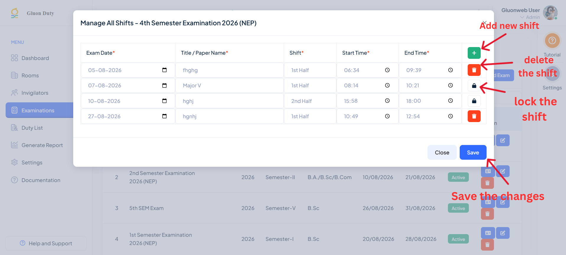Expand the Gluonweb User Admin menu

pos(529,13)
